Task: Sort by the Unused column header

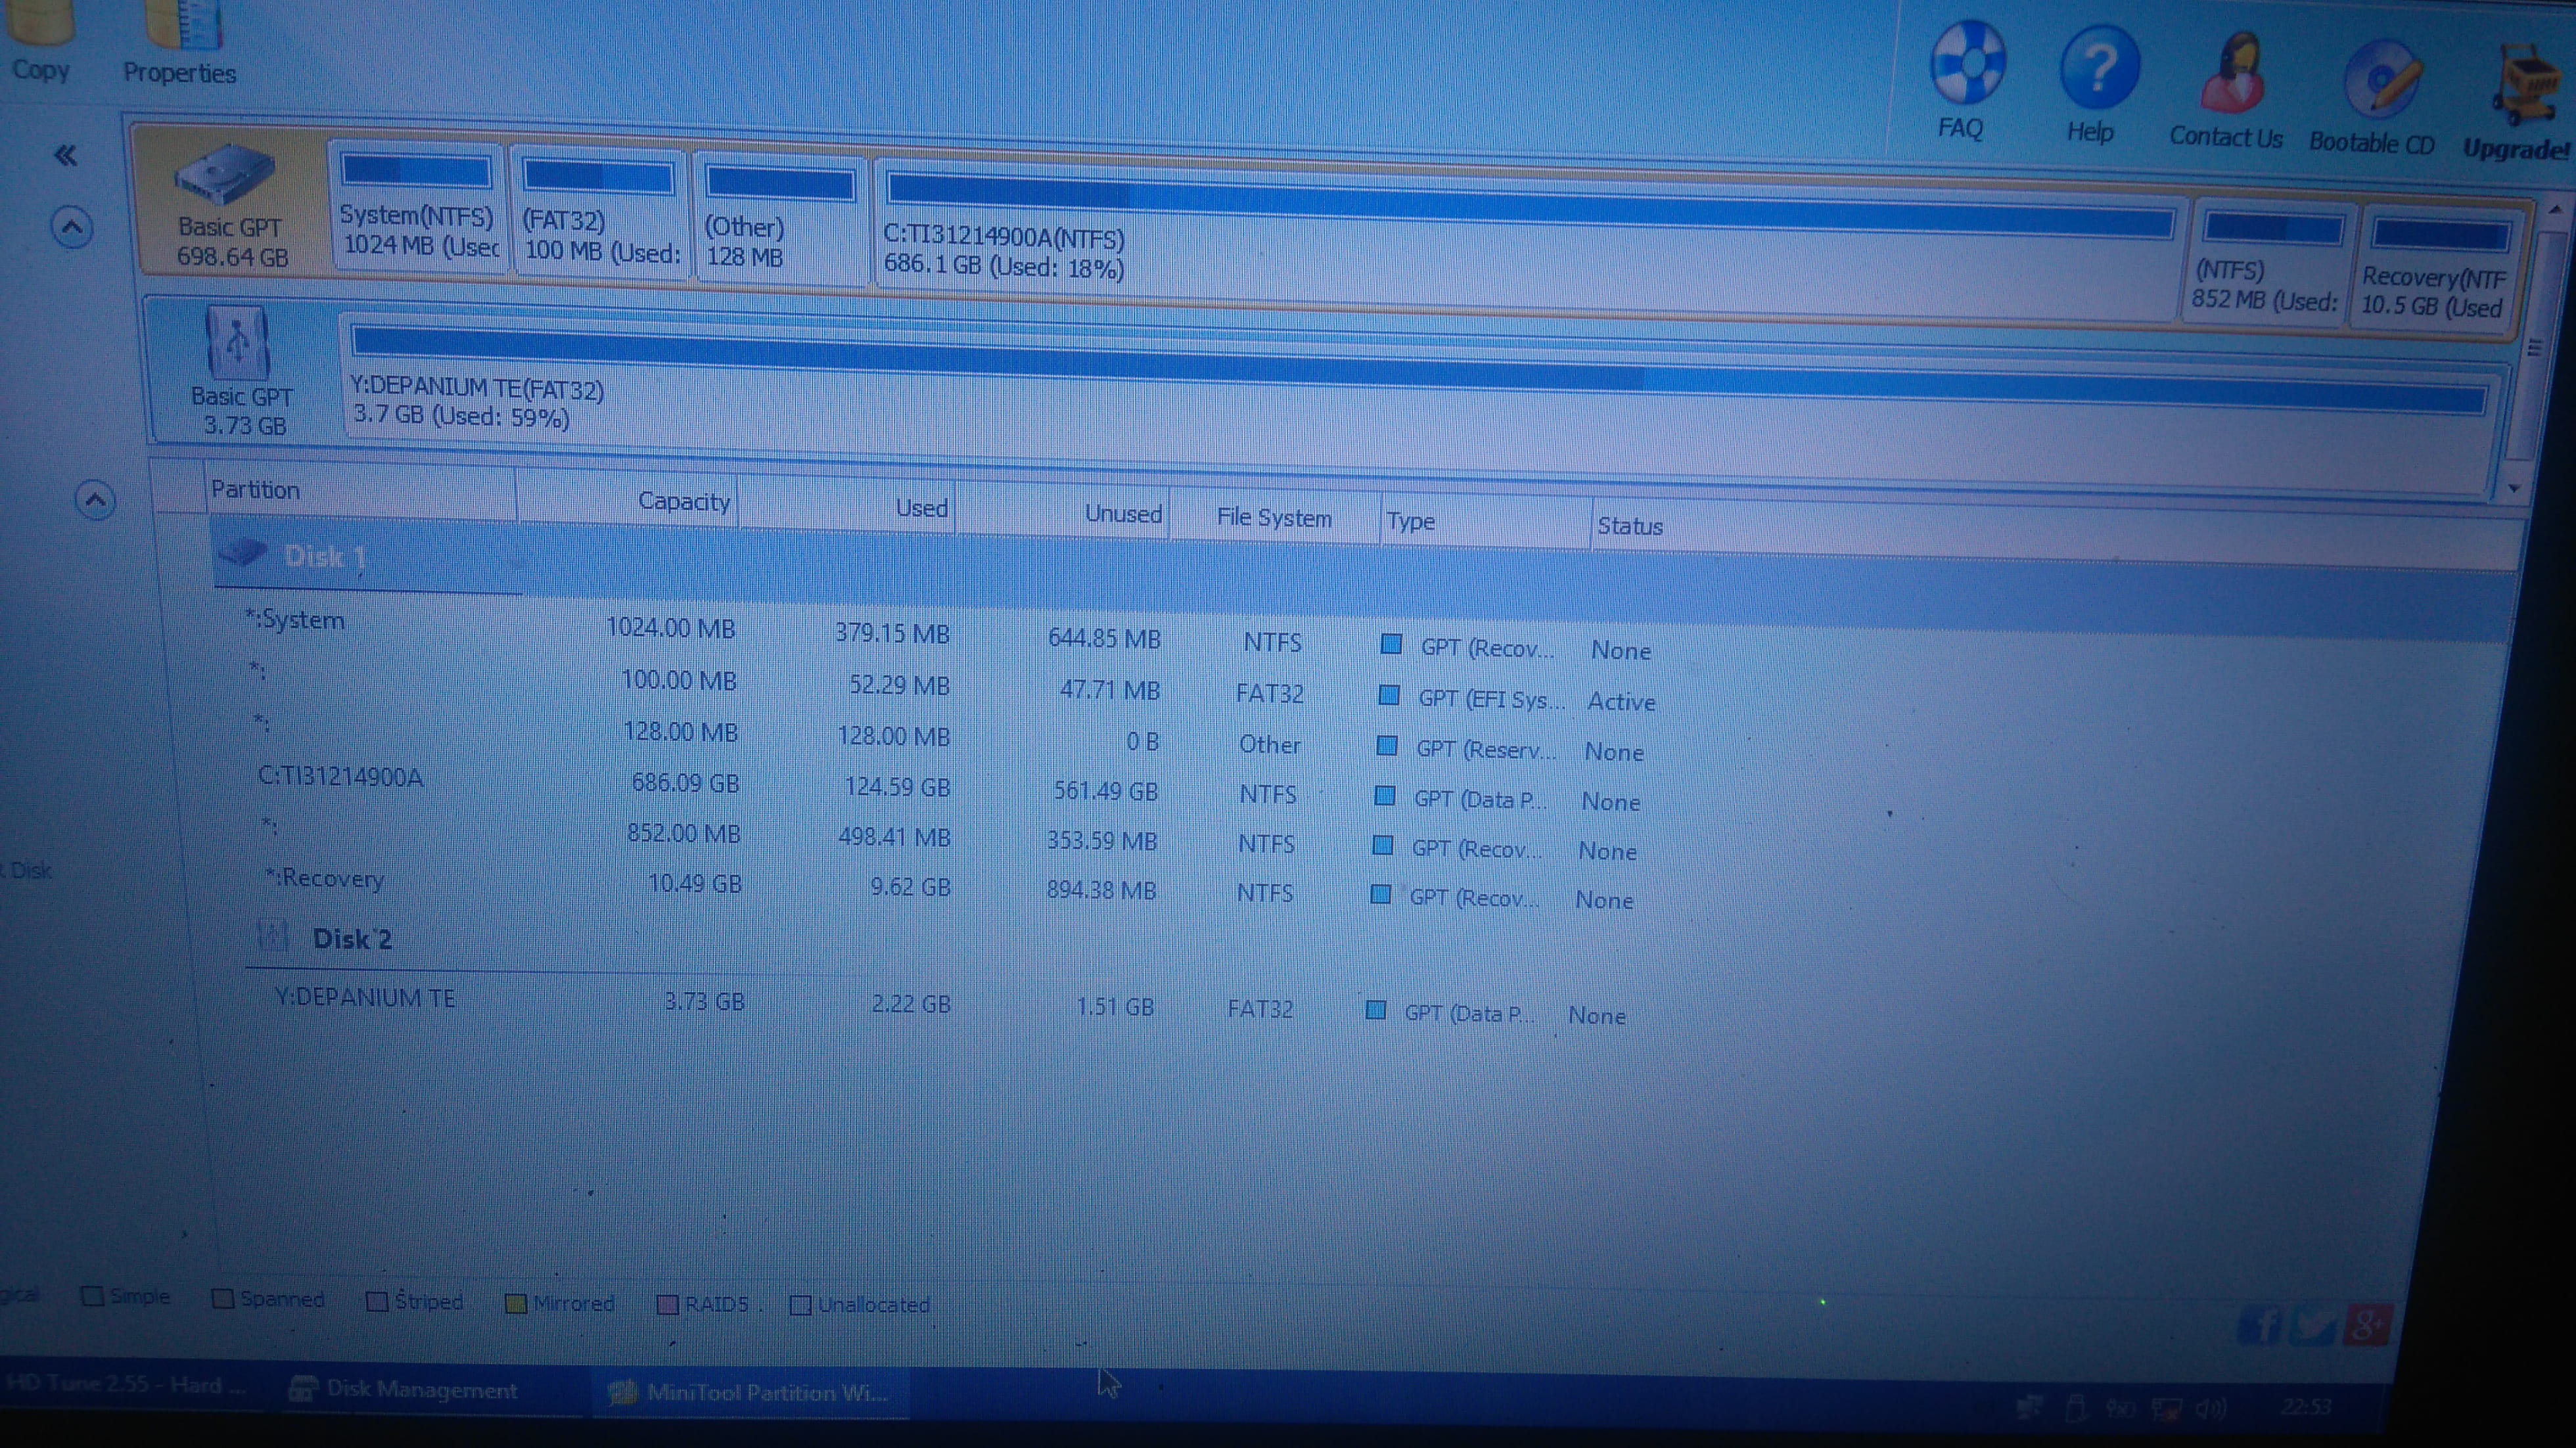Action: (x=1063, y=512)
